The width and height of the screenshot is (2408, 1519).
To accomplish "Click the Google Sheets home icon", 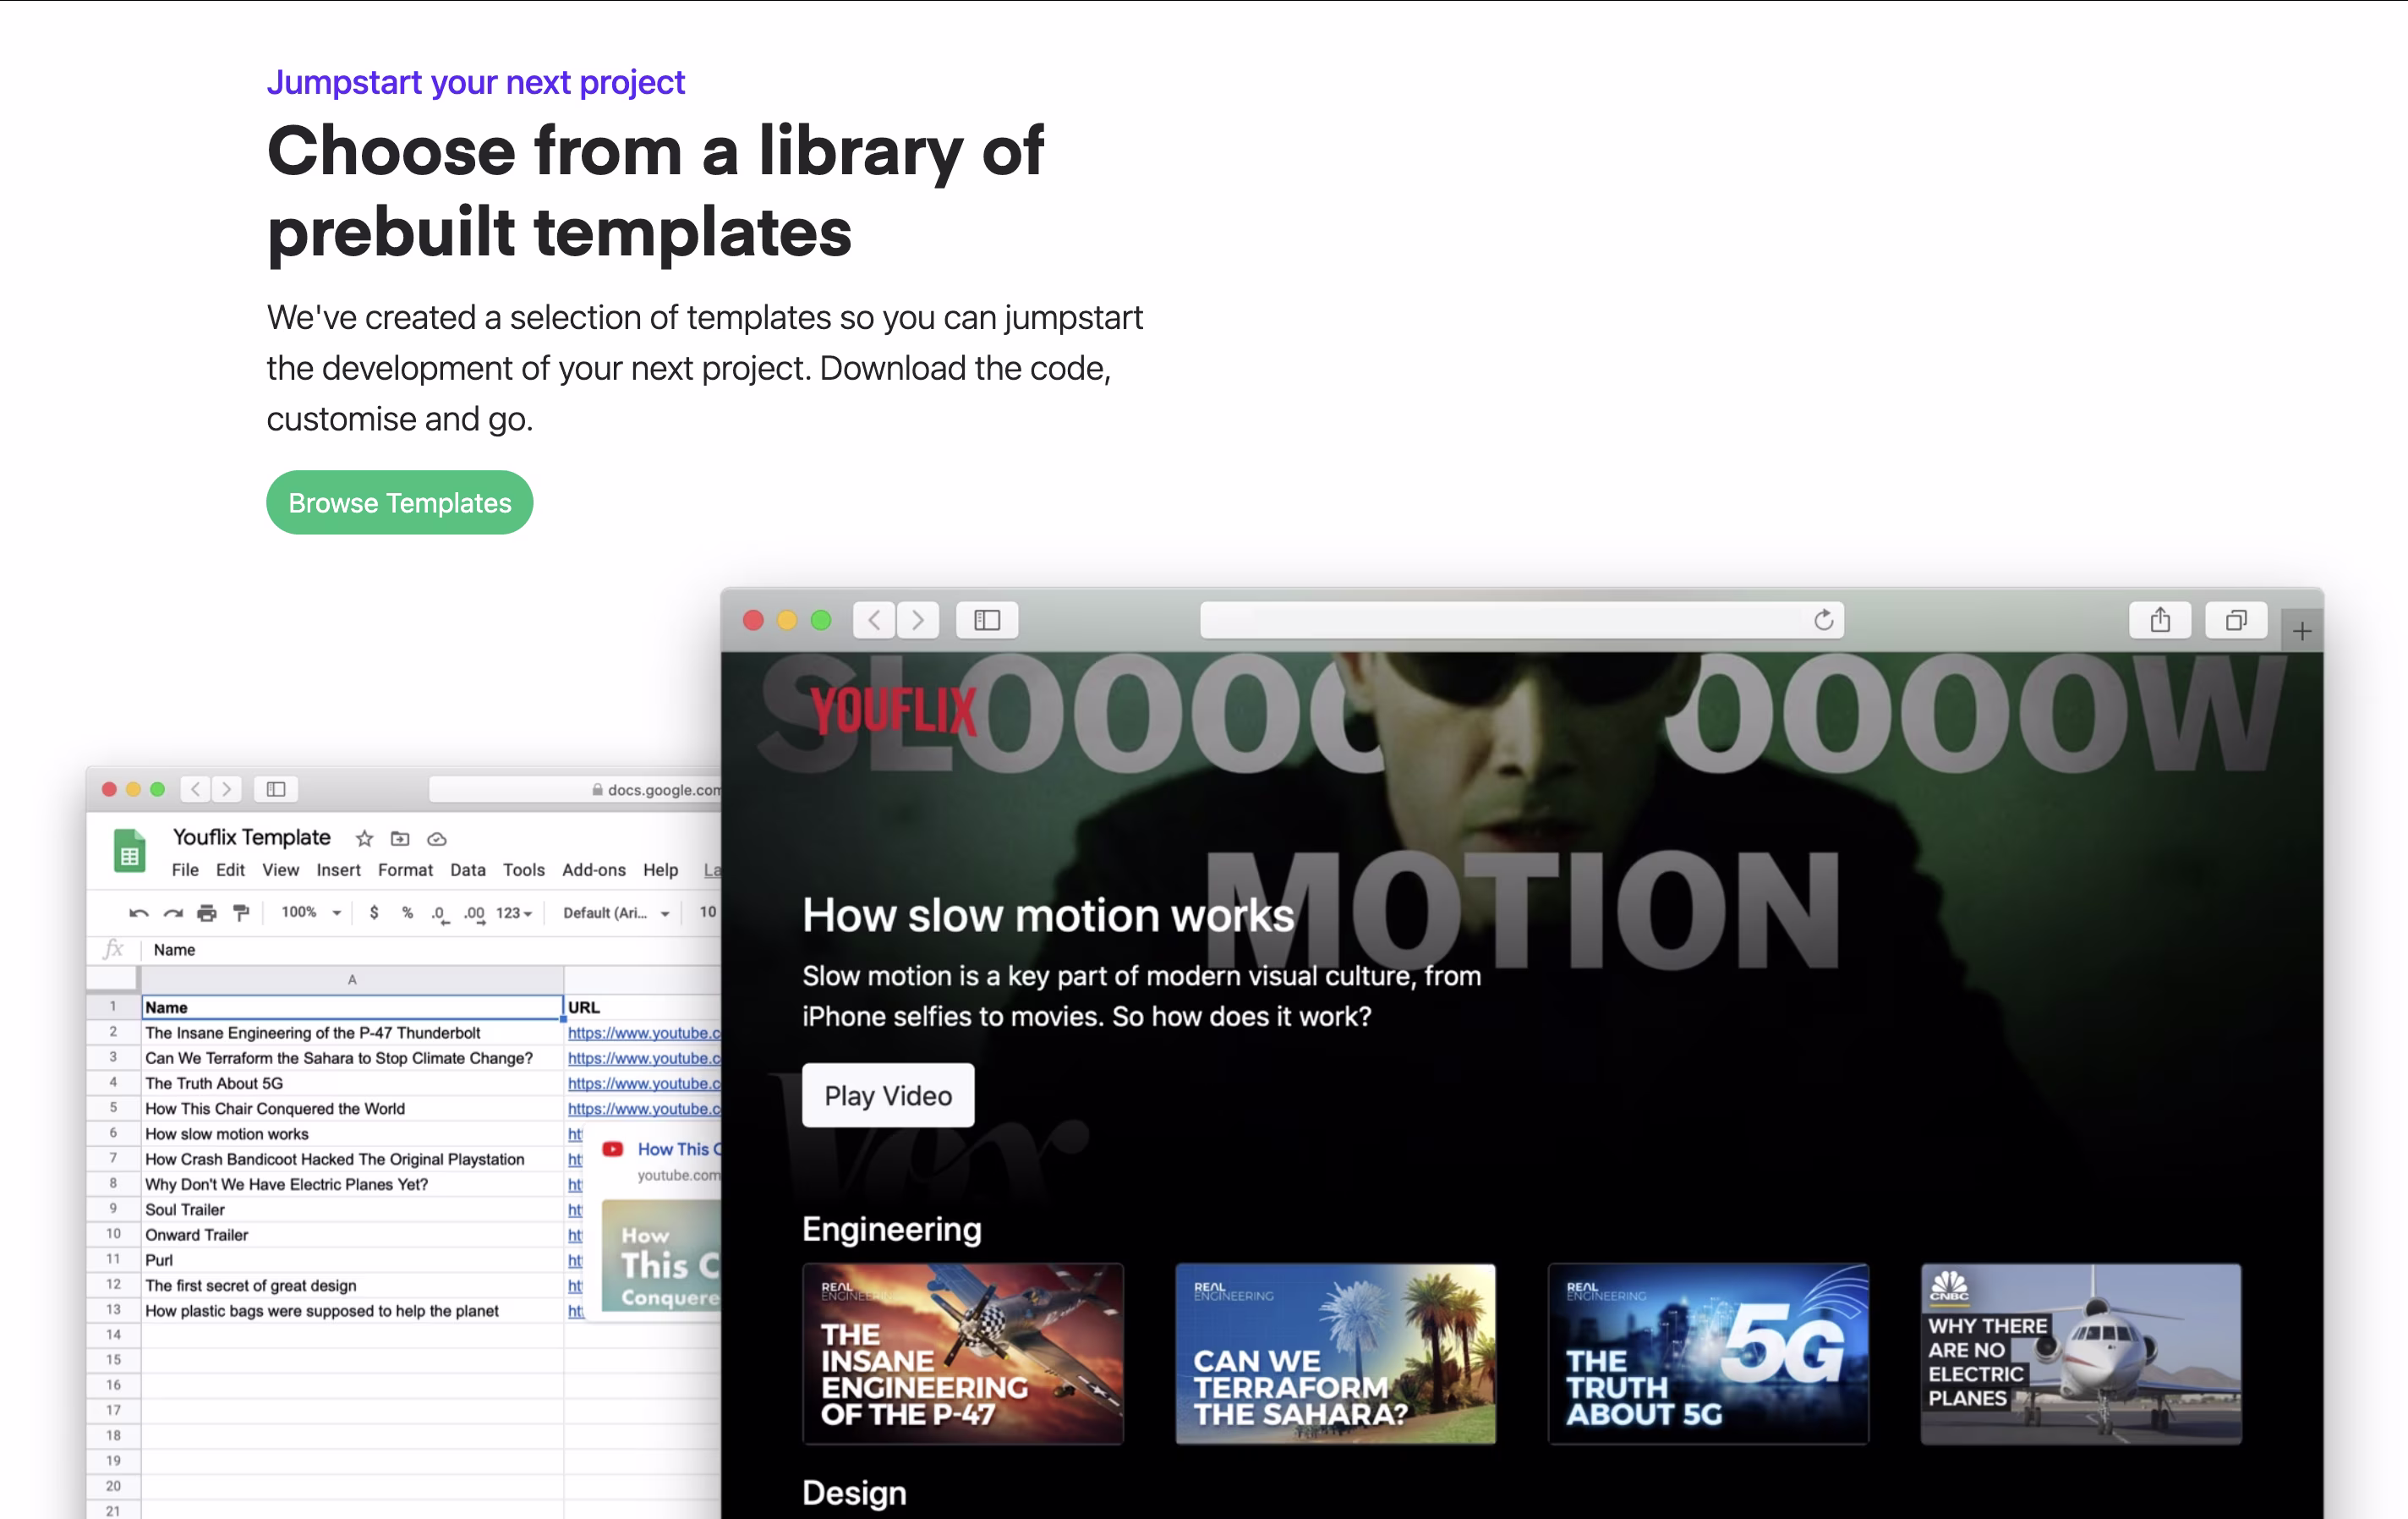I will (x=130, y=851).
